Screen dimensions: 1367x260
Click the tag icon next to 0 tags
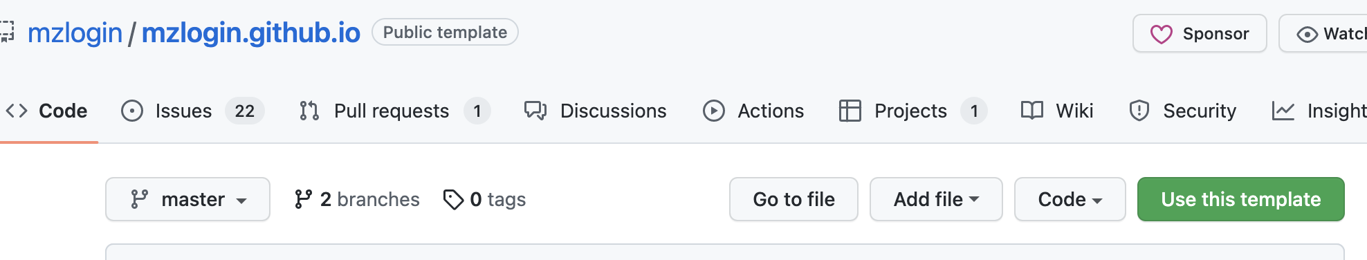[453, 199]
